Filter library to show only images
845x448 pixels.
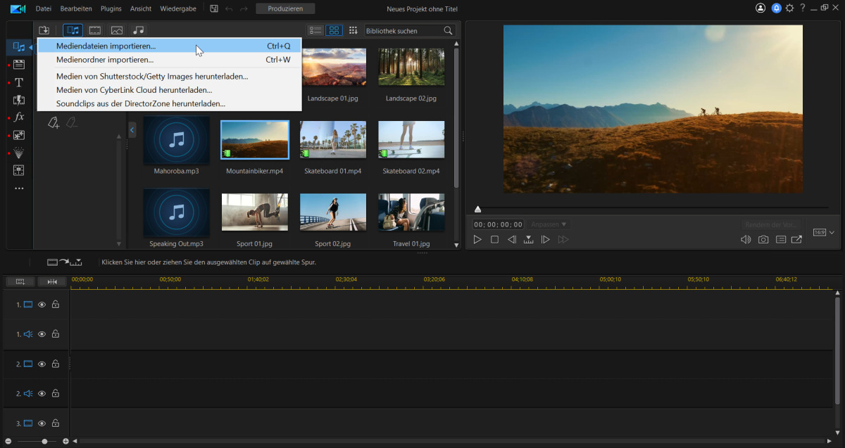(117, 30)
